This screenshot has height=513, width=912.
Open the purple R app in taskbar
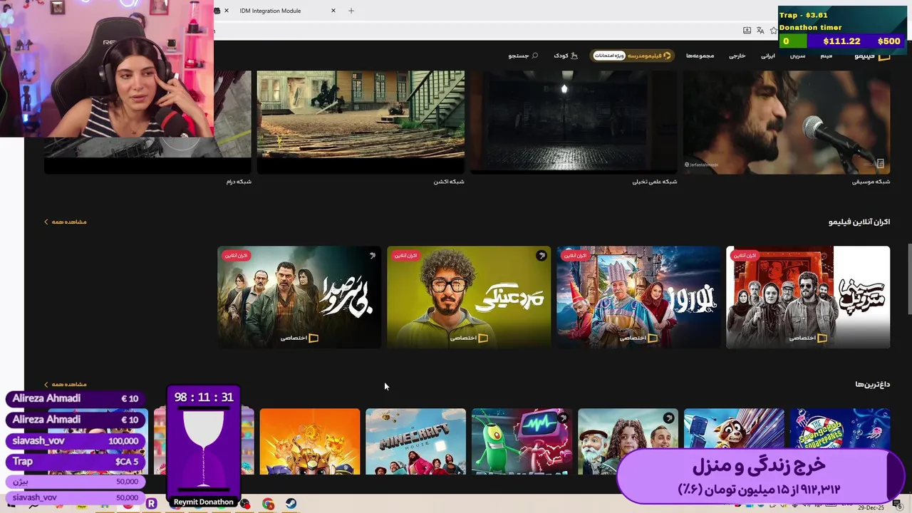151,504
